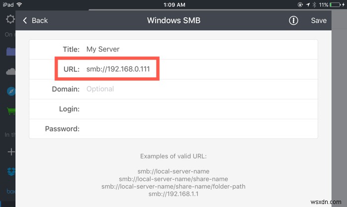The height and width of the screenshot is (207, 347).
Task: Edit the Title field My Server
Action: pyautogui.click(x=173, y=50)
